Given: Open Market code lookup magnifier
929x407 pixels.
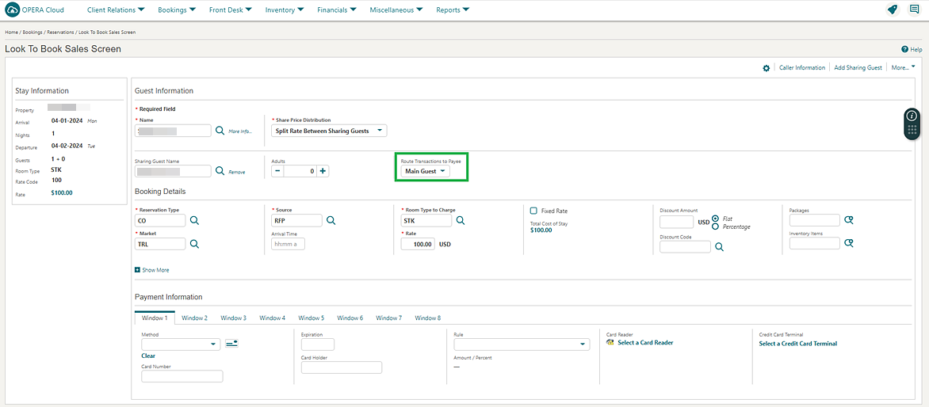Looking at the screenshot, I should (194, 243).
